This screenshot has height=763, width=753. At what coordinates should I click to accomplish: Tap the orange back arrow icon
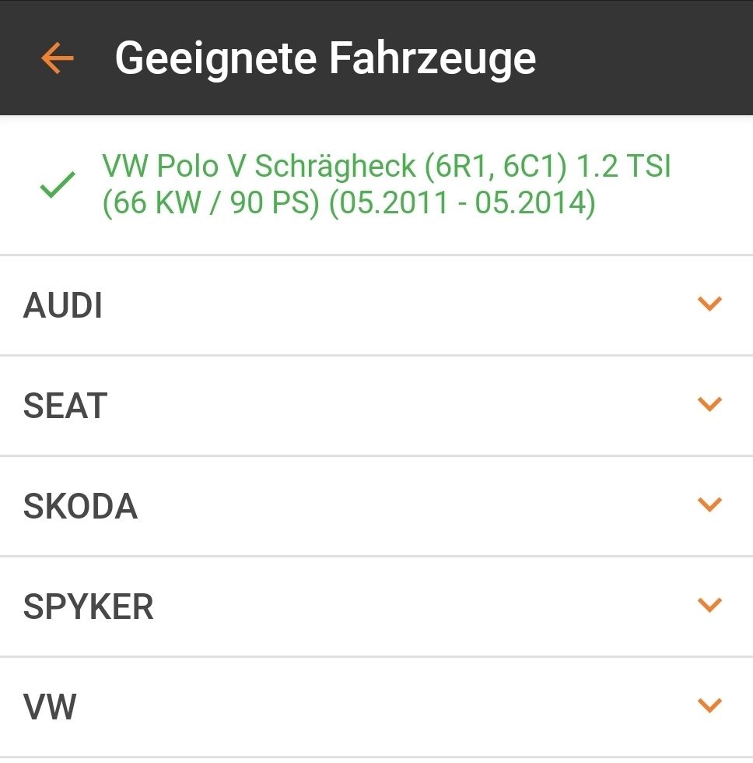58,58
